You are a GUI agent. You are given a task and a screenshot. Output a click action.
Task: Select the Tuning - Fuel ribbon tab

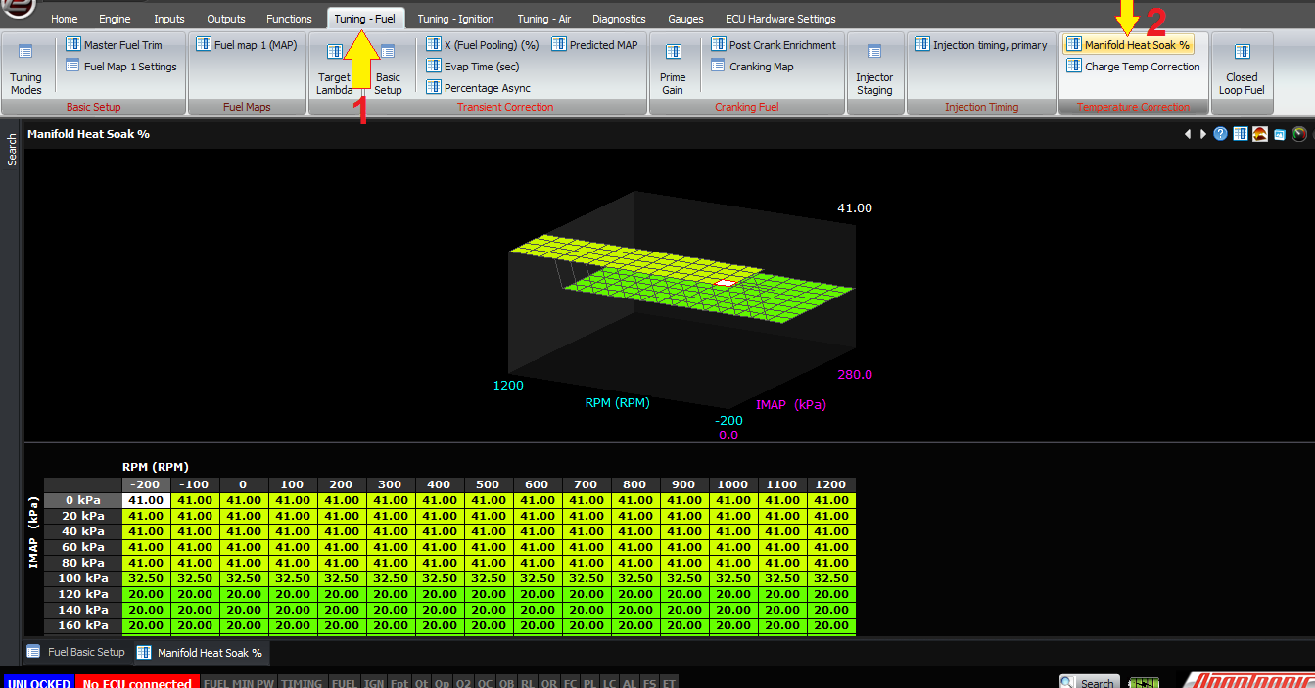[364, 19]
